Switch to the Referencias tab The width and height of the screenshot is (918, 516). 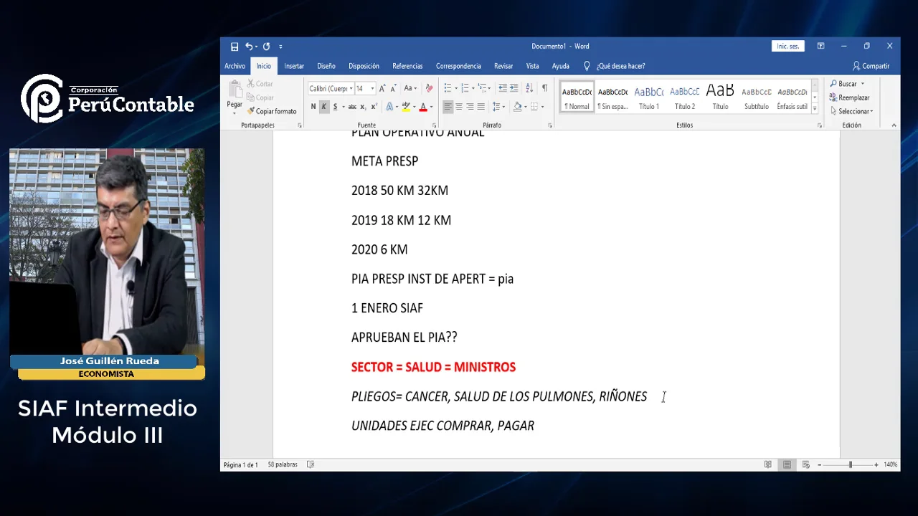tap(407, 66)
